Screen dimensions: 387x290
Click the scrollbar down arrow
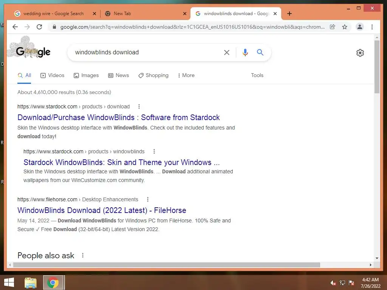click(x=377, y=258)
